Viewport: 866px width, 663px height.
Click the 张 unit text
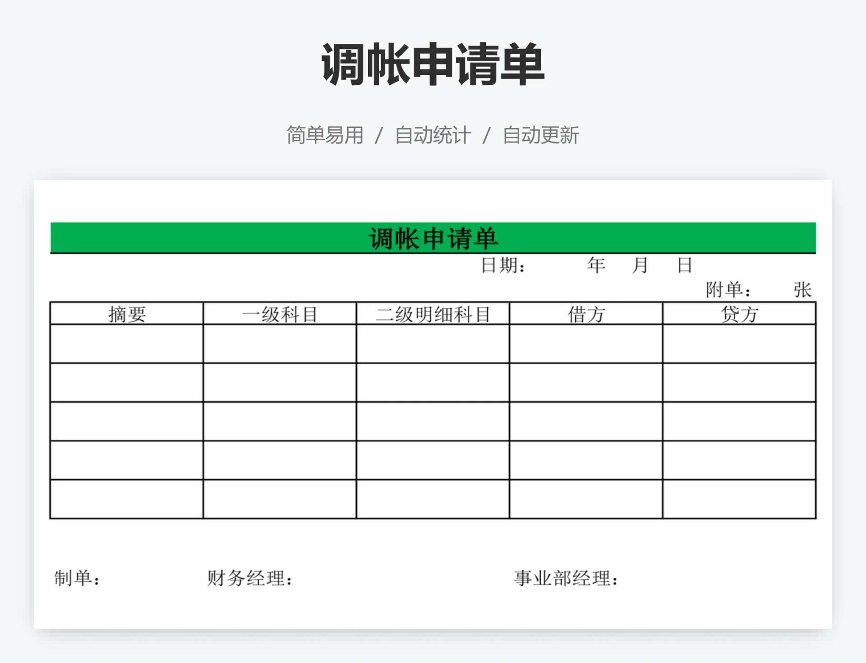tap(802, 290)
